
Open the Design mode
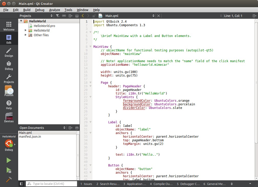pyautogui.click(x=9, y=52)
